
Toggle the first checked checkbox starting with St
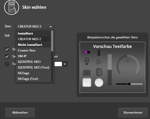[7, 49]
